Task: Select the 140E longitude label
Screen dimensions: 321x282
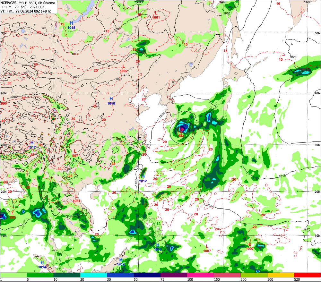Action: pos(223,2)
